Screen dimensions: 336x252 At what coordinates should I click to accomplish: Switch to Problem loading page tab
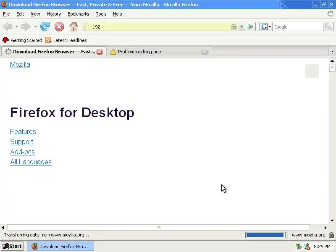tap(159, 52)
